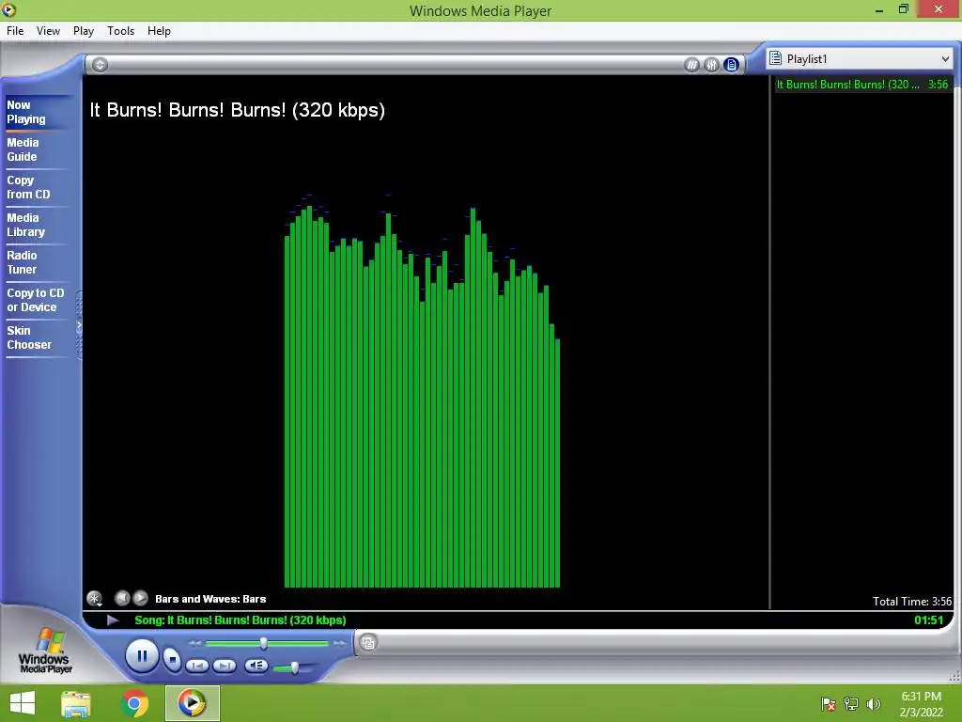Open File Explorer from the taskbar
Viewport: 962px width, 722px height.
click(x=76, y=703)
